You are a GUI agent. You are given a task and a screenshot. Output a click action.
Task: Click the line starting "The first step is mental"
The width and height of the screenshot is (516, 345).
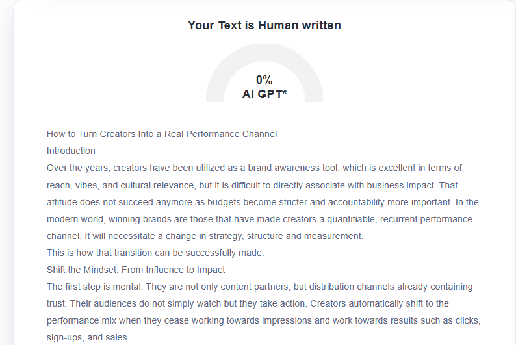(x=259, y=287)
